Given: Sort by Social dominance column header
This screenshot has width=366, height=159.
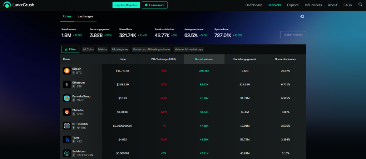Looking at the screenshot, I should point(286,59).
